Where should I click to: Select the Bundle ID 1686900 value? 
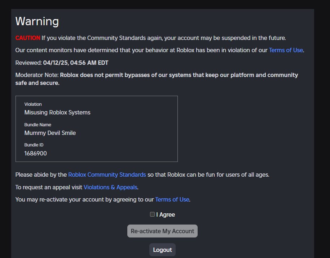(x=35, y=153)
